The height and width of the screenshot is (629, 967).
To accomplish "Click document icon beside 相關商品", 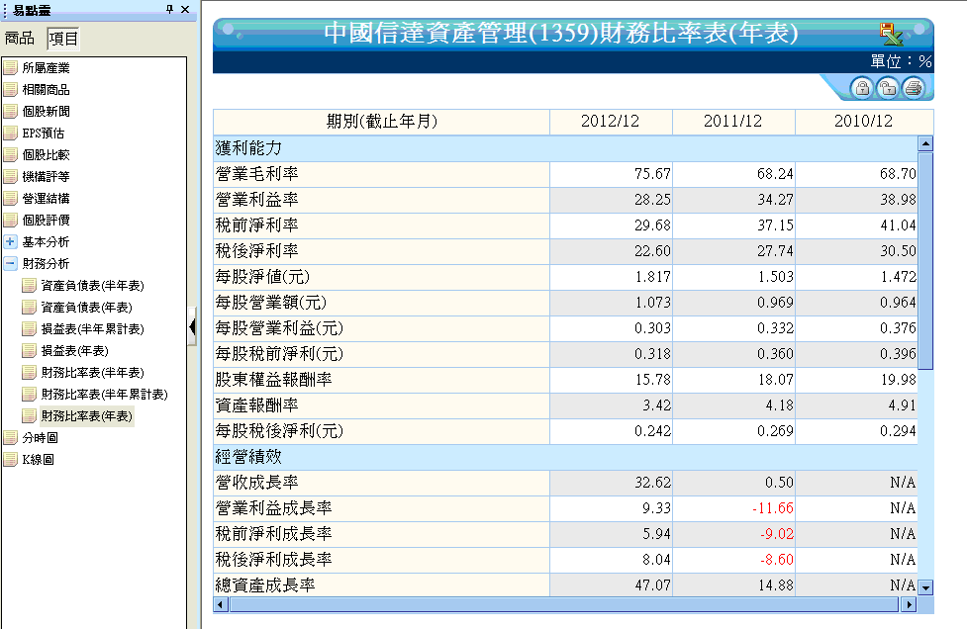I will click(11, 89).
